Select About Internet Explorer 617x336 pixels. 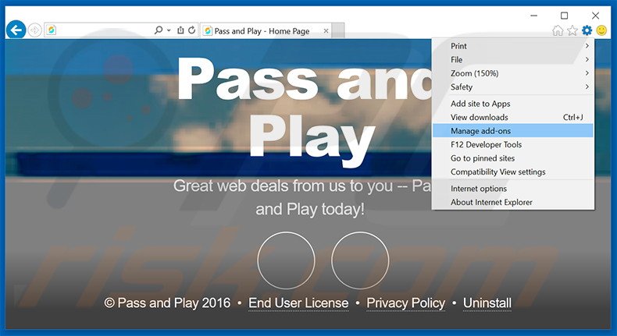pyautogui.click(x=513, y=203)
